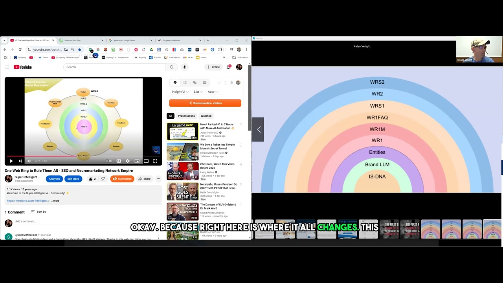This screenshot has width=503, height=283.
Task: Click Summarize button under video
Action: pos(122,179)
